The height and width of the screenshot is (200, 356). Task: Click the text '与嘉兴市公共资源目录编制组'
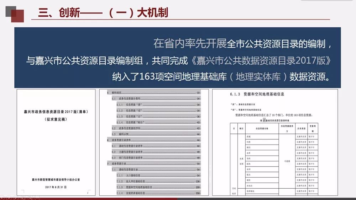84,60
